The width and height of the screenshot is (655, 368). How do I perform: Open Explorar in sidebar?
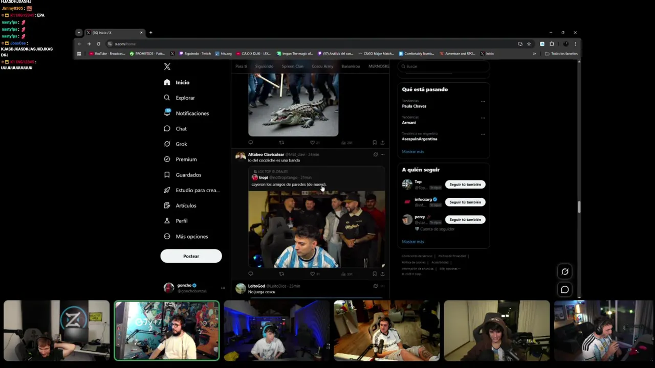coord(179,98)
